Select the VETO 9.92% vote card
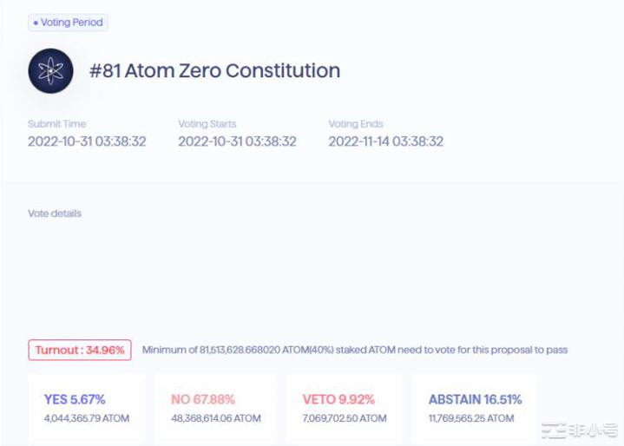 click(x=345, y=408)
